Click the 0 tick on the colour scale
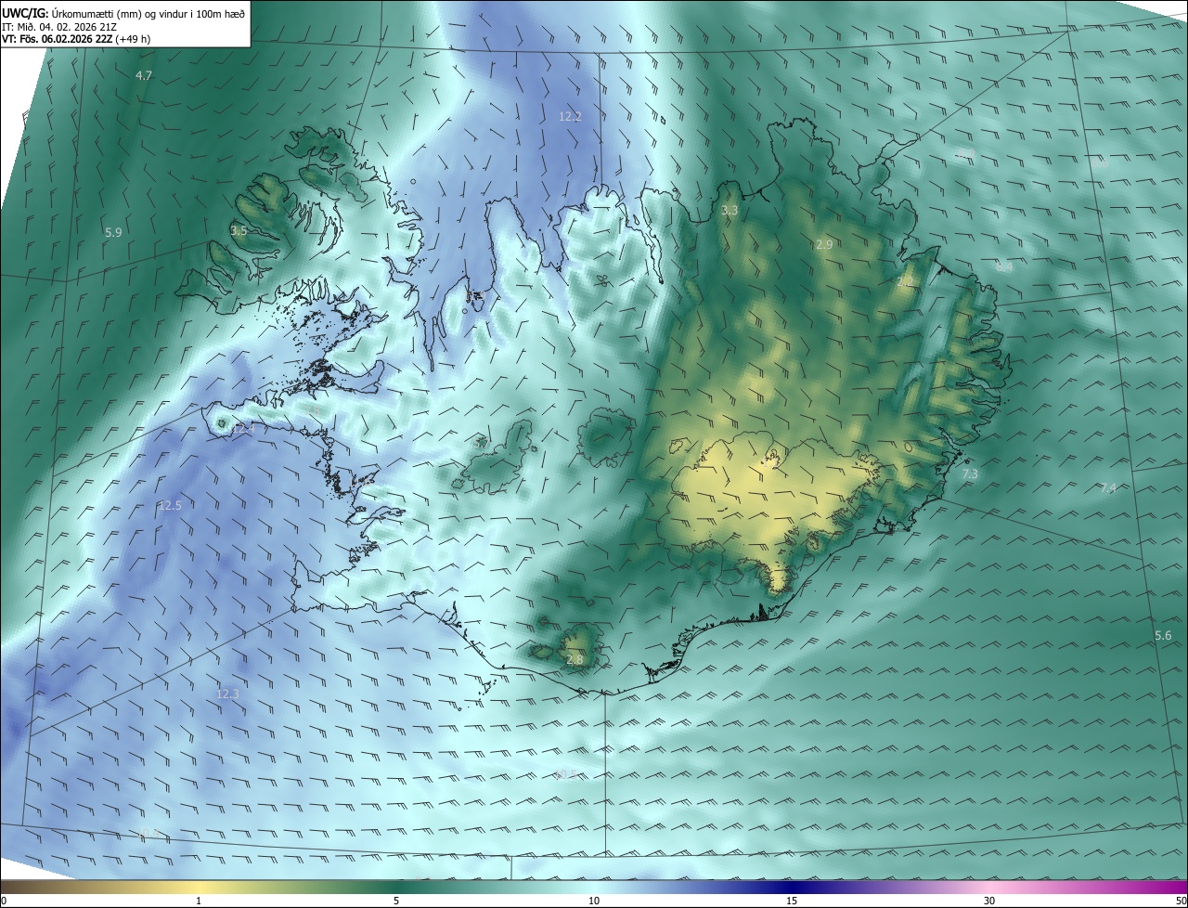Viewport: 1188px width, 908px height. tap(4, 901)
